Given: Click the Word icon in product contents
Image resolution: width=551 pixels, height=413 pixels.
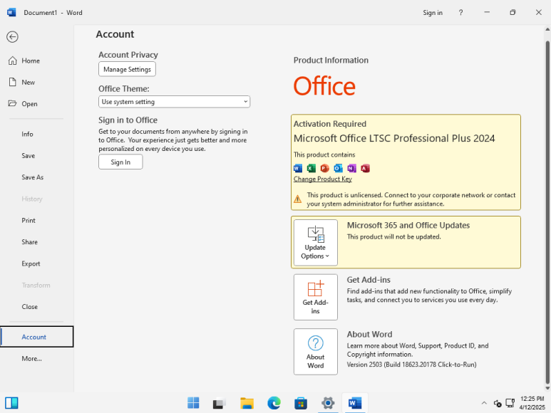Looking at the screenshot, I should point(298,169).
